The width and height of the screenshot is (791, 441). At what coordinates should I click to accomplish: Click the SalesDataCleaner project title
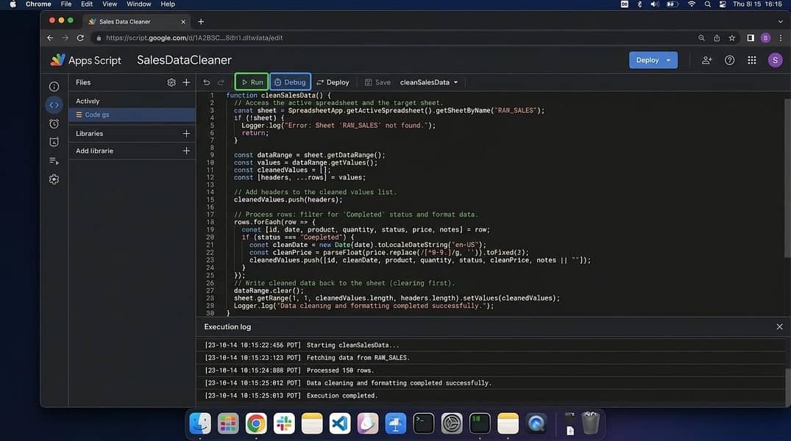pyautogui.click(x=184, y=60)
